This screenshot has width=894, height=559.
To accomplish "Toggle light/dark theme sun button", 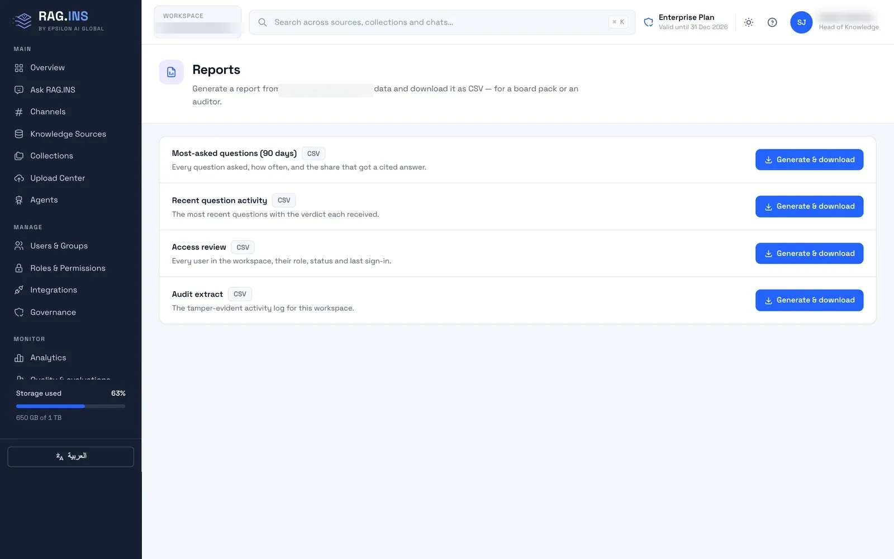I will click(x=749, y=22).
